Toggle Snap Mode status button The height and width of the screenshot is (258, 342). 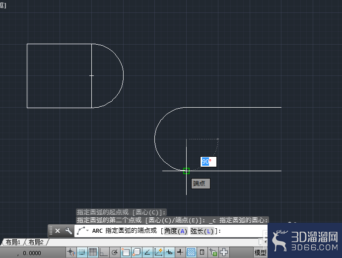click(82, 253)
